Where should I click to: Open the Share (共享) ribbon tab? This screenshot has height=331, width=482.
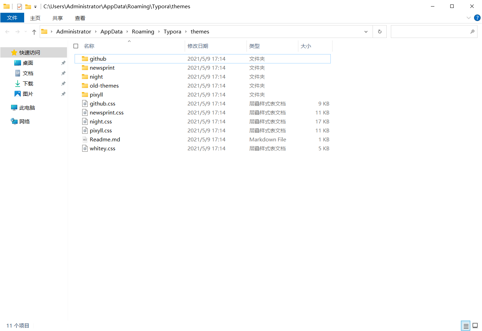58,18
